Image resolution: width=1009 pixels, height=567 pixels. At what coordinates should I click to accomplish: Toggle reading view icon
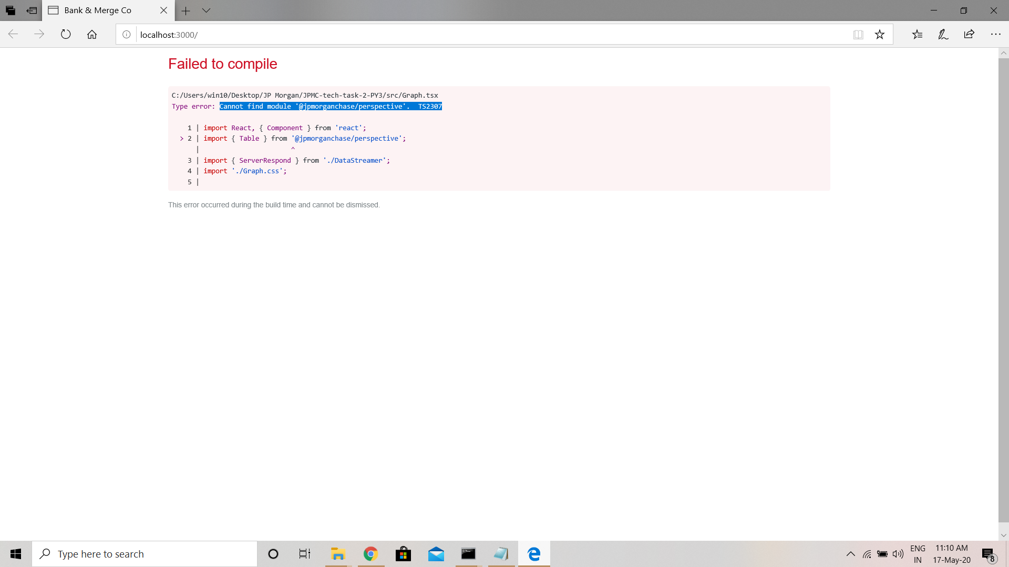tap(858, 35)
